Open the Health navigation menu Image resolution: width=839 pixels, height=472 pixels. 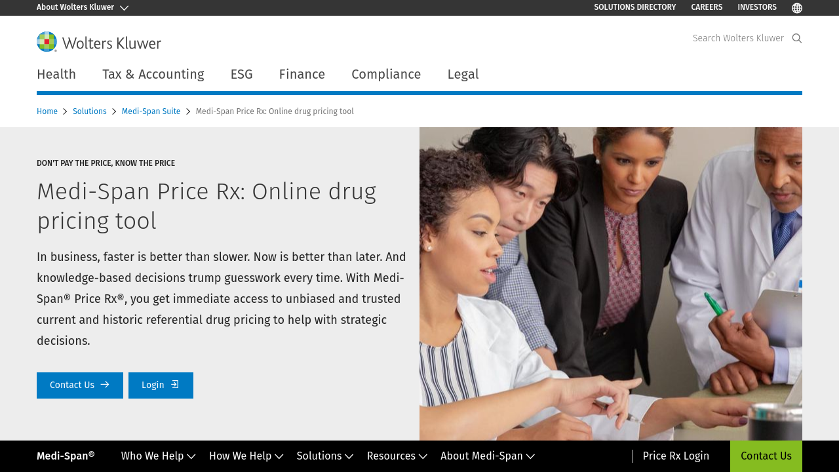[56, 74]
